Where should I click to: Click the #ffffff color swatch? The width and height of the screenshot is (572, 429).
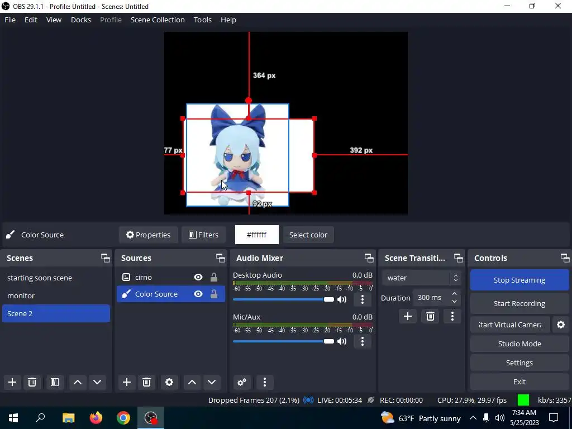pyautogui.click(x=257, y=235)
